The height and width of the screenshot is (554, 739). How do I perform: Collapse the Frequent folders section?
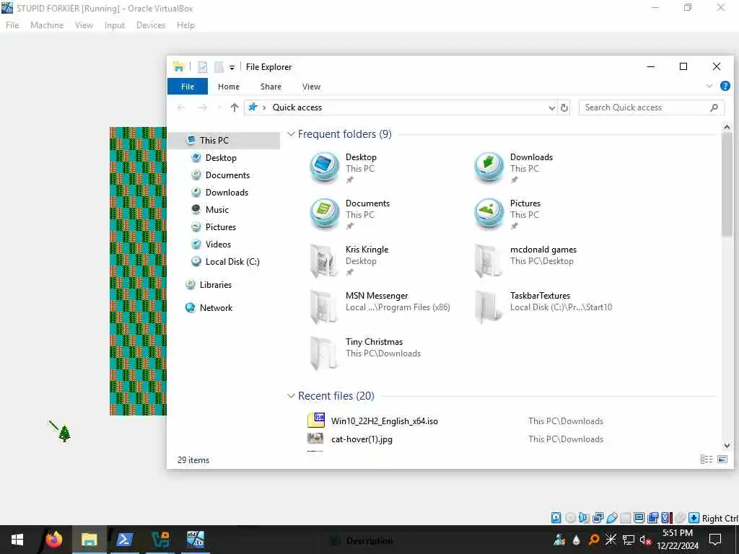tap(292, 134)
